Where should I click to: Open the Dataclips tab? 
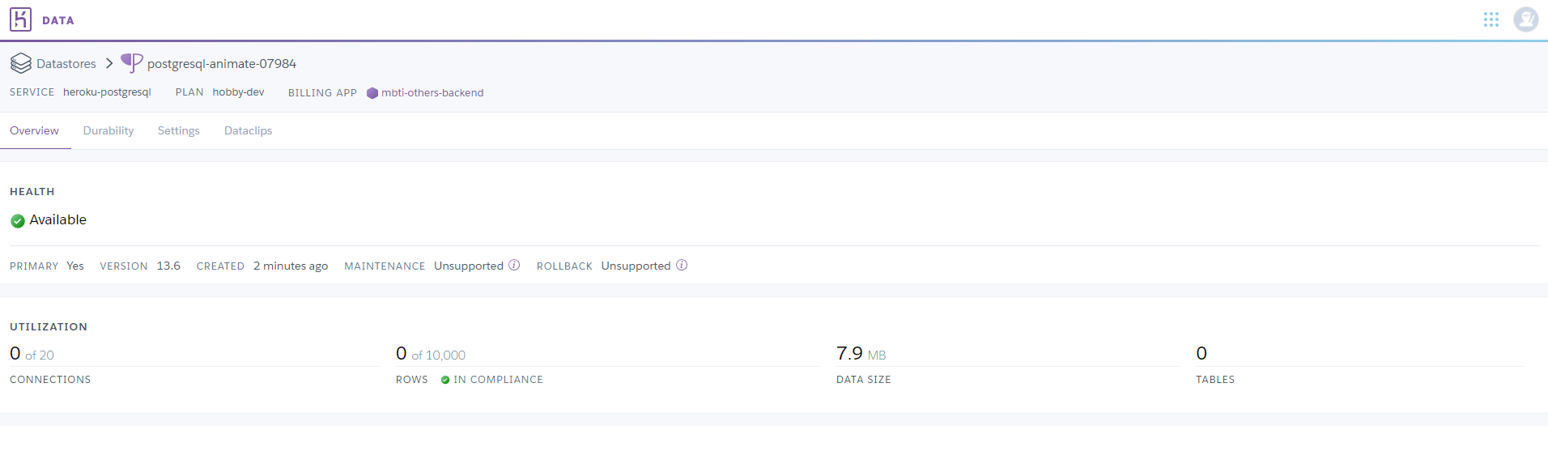pyautogui.click(x=248, y=130)
